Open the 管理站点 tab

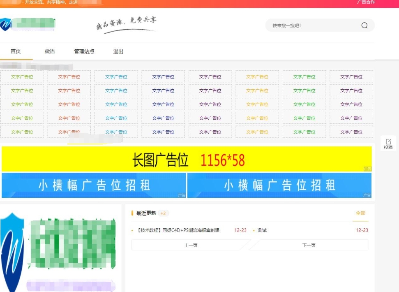[x=83, y=51]
